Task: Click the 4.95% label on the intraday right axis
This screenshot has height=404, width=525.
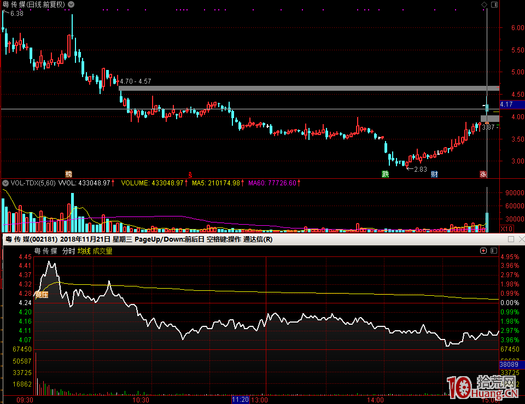Action: point(510,257)
